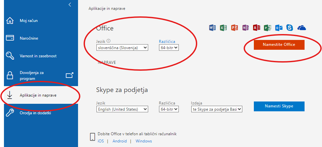Click the Skype app icon
The height and width of the screenshot is (147, 322).
[289, 28]
